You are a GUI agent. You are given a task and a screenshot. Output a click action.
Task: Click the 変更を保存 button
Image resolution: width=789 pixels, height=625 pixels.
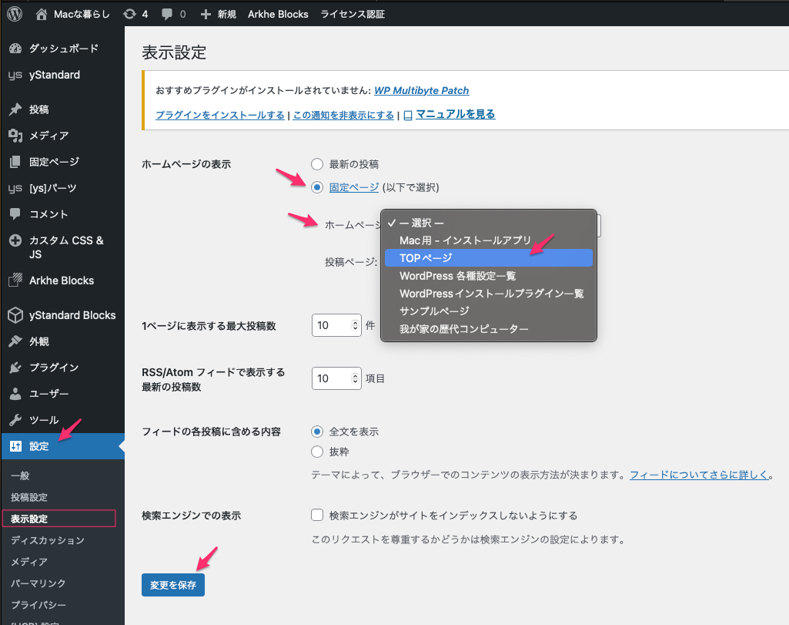173,585
